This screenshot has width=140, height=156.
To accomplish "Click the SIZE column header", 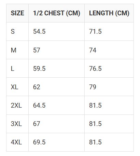I will tap(17, 13).
